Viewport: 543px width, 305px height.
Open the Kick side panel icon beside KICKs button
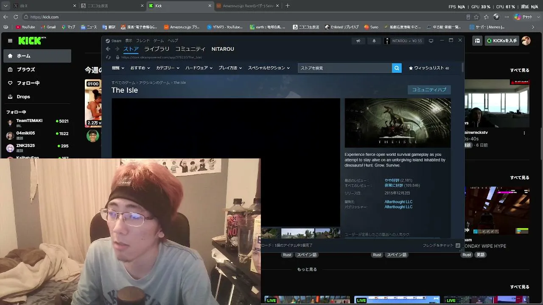coord(478,41)
